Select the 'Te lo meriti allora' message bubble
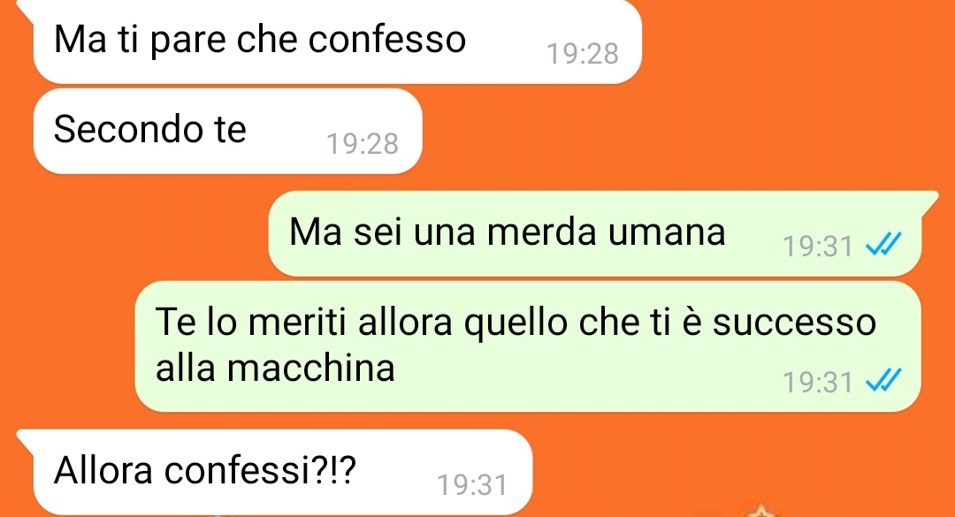Viewport: 955px width, 517px height. click(x=527, y=346)
